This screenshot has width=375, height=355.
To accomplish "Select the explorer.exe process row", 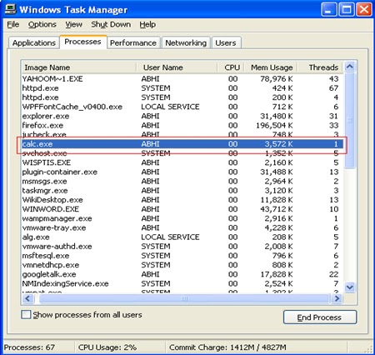I will click(x=182, y=116).
